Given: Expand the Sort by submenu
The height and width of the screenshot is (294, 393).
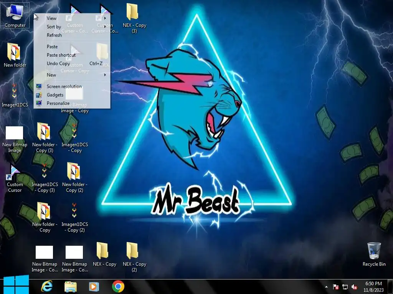Looking at the screenshot, I should click(x=72, y=27).
